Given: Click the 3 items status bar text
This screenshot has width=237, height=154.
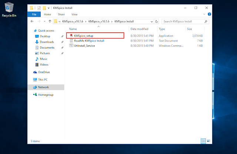Looking at the screenshot, I should [35, 141].
